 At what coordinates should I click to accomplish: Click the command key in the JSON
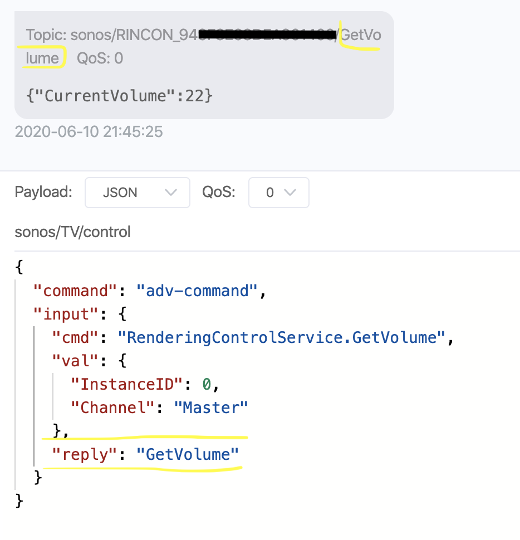point(75,291)
